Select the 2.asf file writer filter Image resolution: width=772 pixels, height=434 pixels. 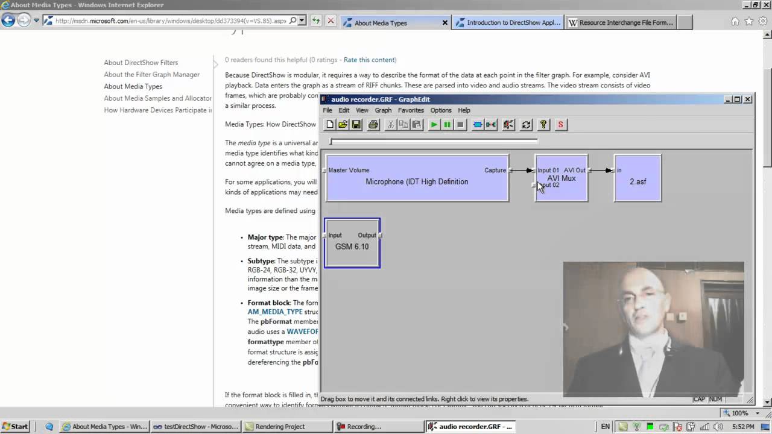(x=638, y=178)
